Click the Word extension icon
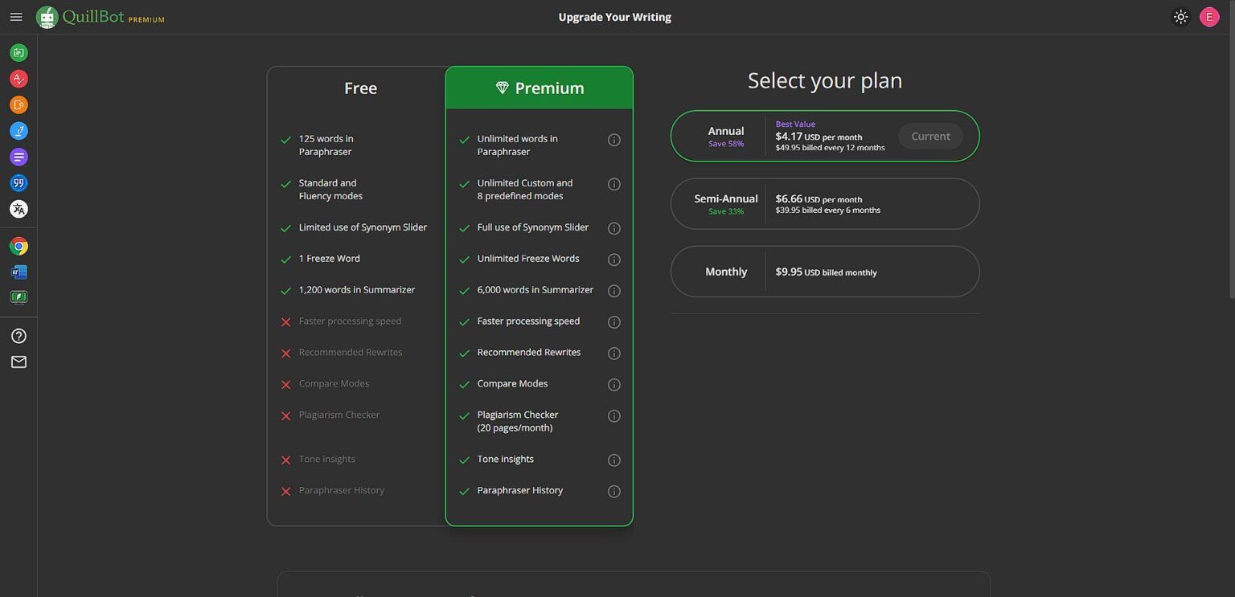Viewport: 1235px width, 597px height. pyautogui.click(x=18, y=272)
